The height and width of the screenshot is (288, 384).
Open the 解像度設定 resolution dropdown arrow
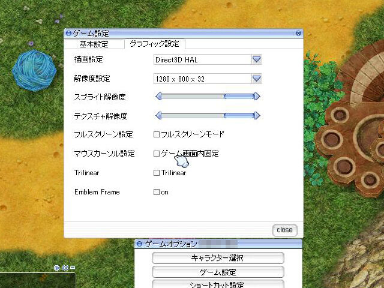click(256, 79)
